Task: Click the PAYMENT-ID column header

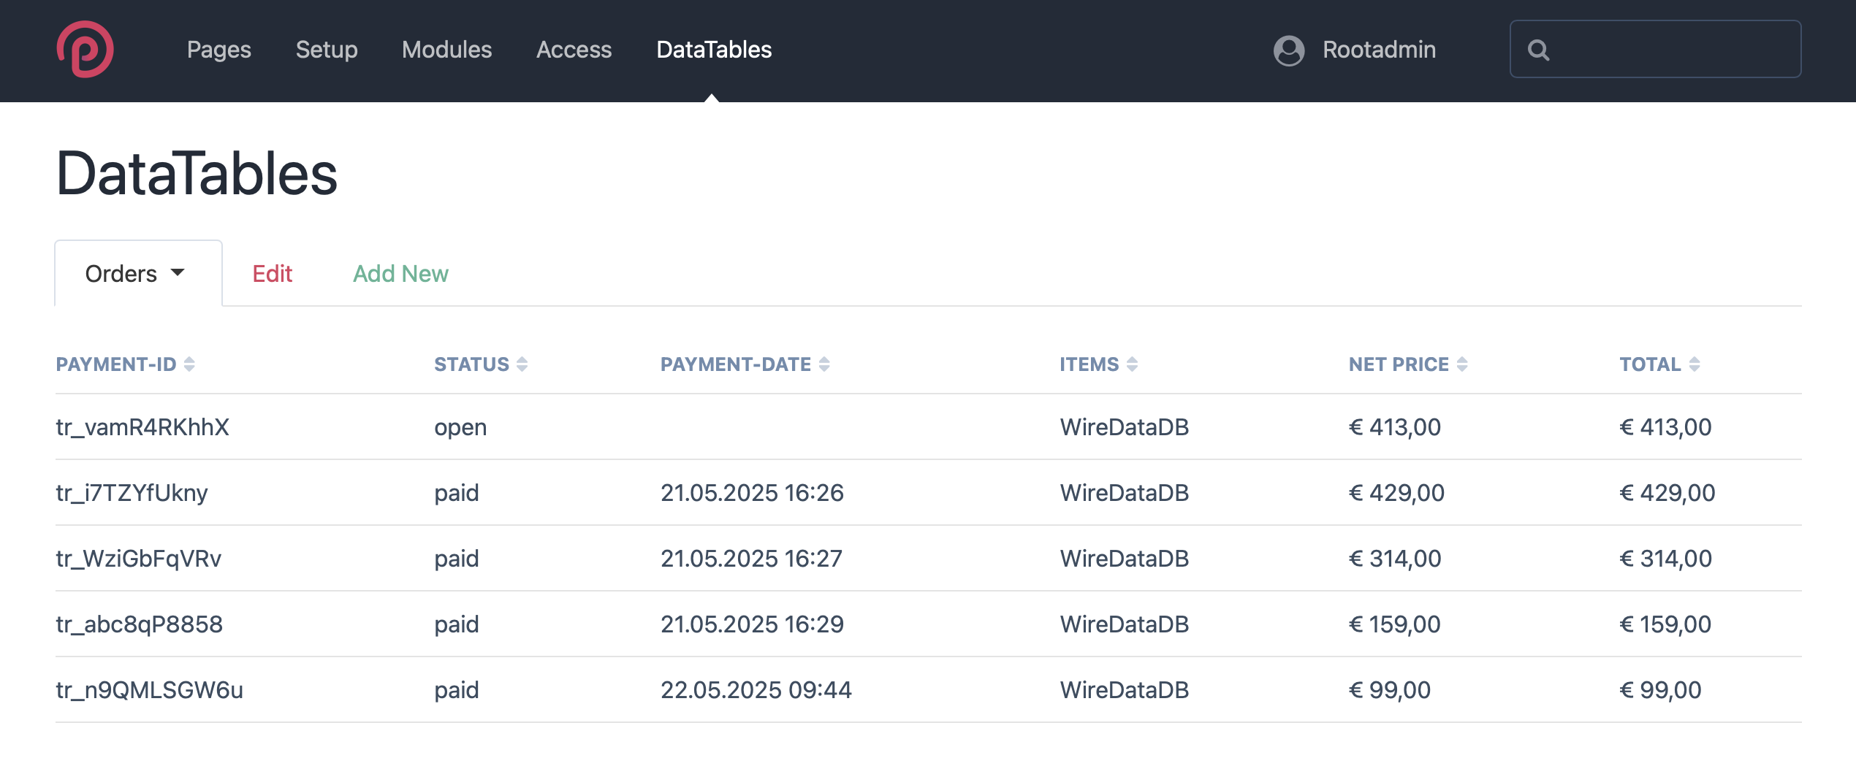Action: pos(116,364)
